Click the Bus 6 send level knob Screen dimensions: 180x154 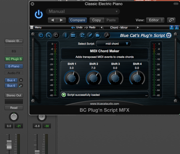click(x=21, y=86)
